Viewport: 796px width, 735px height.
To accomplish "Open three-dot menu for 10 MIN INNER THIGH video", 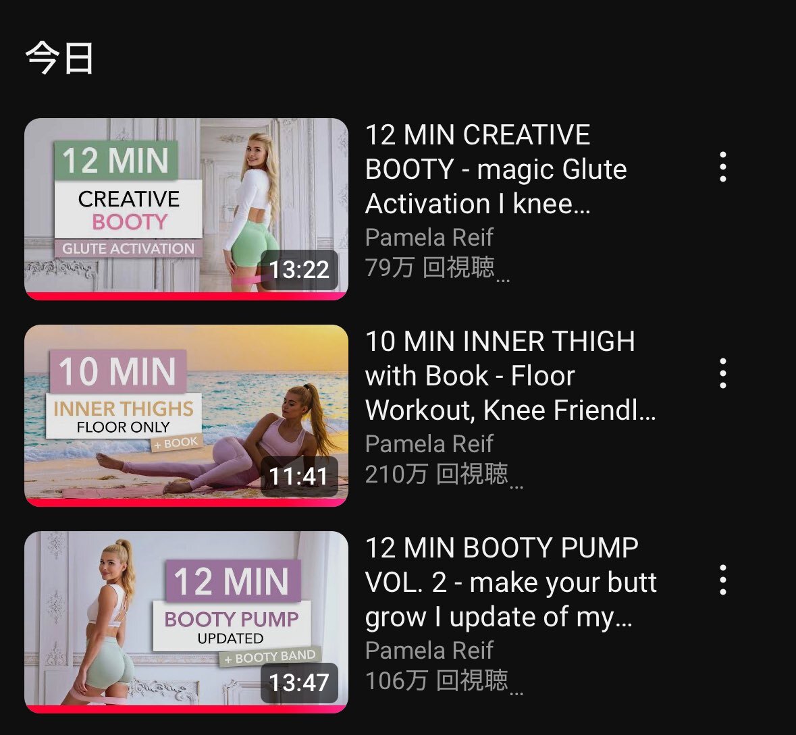I will click(723, 374).
